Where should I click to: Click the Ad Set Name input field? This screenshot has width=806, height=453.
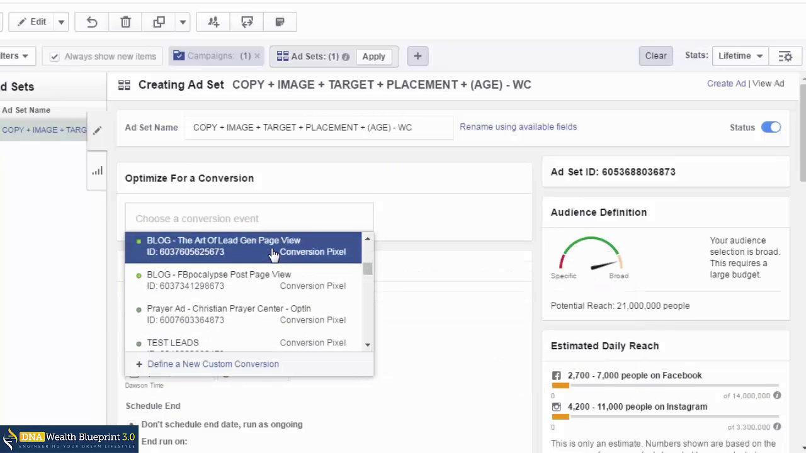318,127
